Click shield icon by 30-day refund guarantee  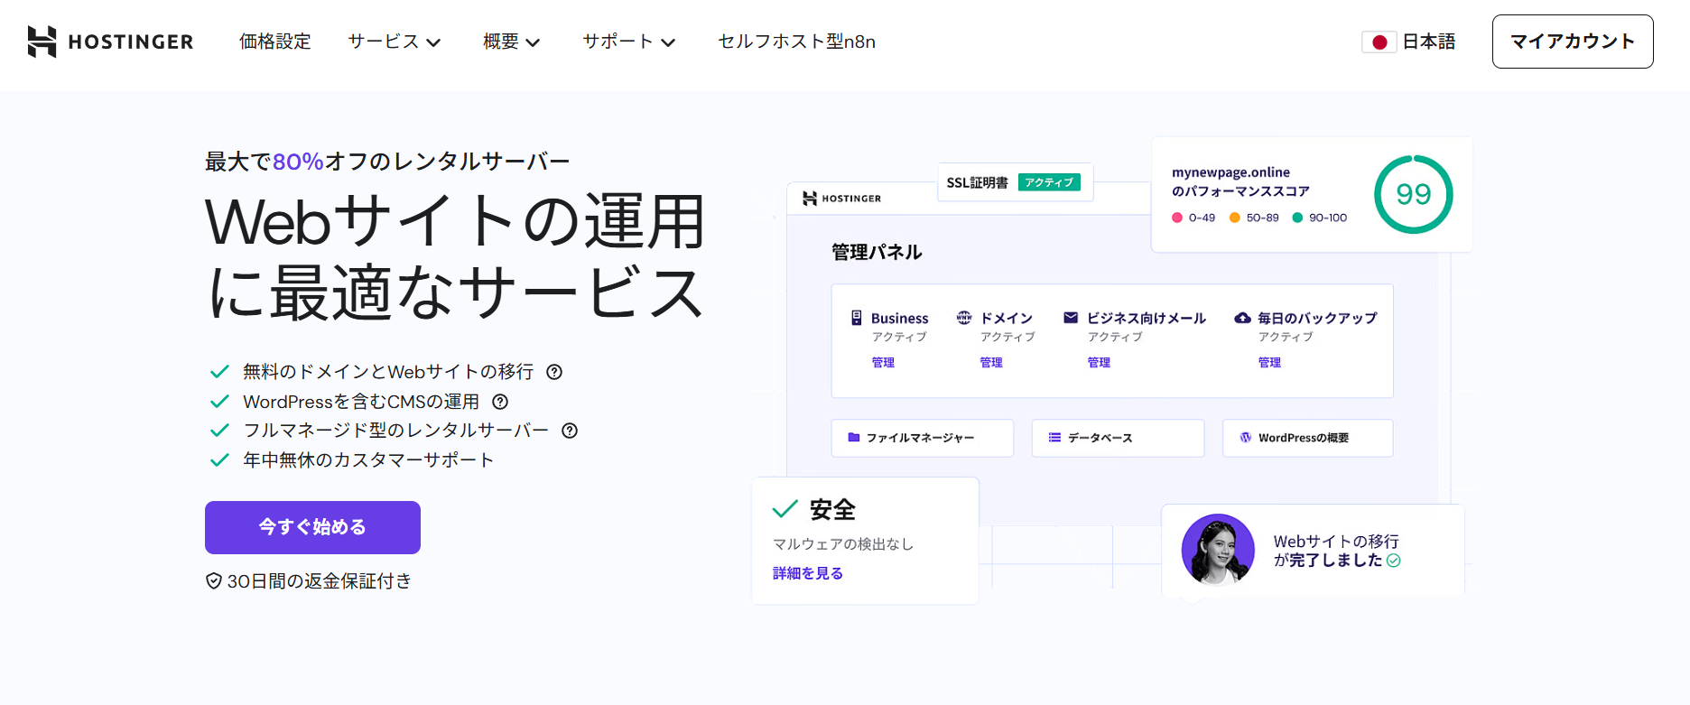tap(214, 581)
